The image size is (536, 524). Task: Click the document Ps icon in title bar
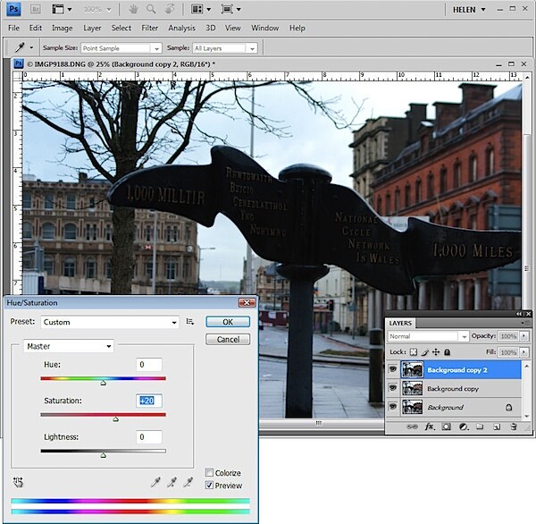[19, 63]
